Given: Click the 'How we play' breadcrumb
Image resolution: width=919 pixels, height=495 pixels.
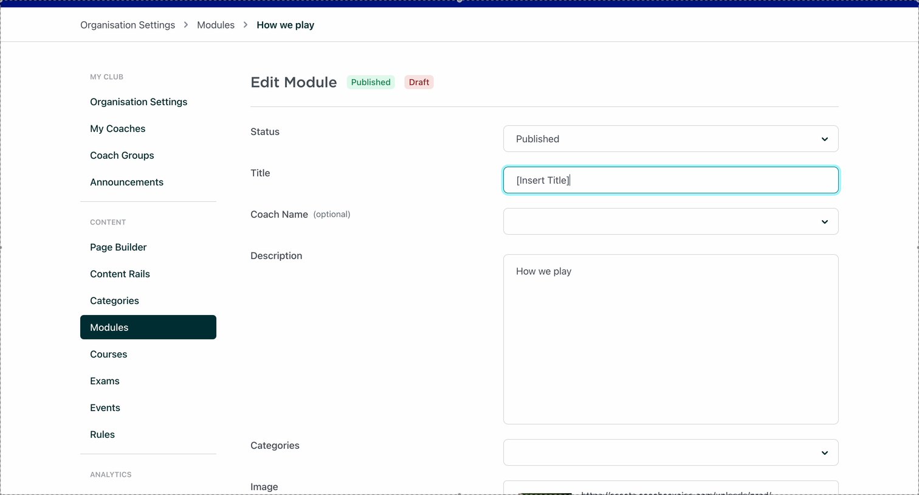Looking at the screenshot, I should [x=285, y=25].
